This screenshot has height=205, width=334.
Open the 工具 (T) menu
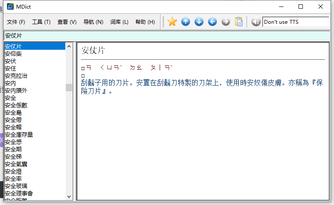coord(41,22)
